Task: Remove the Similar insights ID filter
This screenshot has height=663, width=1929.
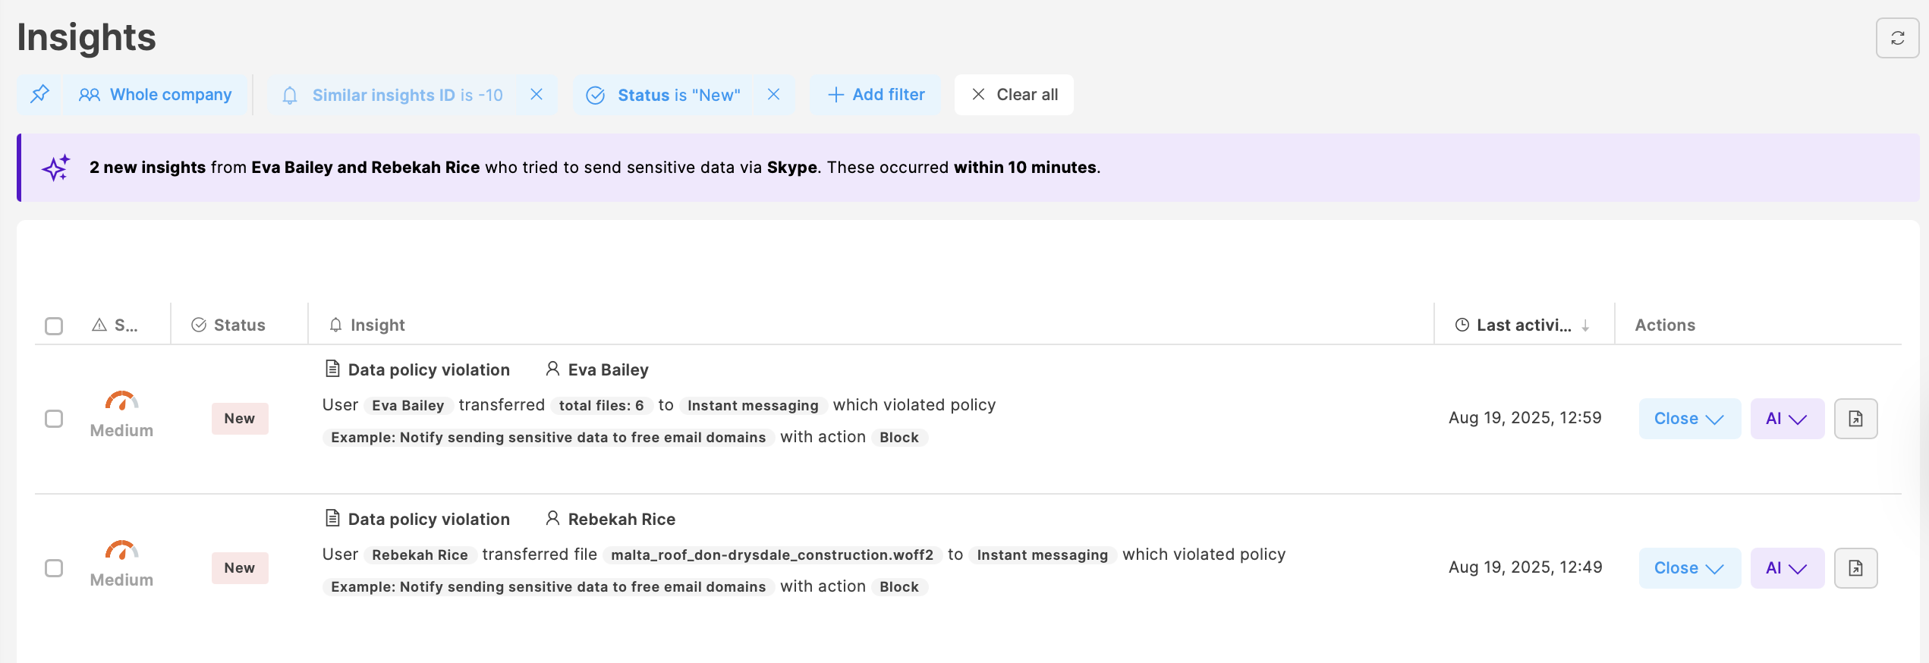Action: click(x=537, y=95)
